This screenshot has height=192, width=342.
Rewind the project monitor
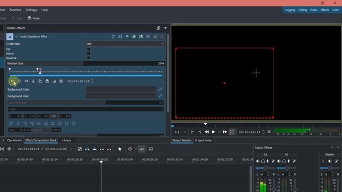pyautogui.click(x=207, y=132)
